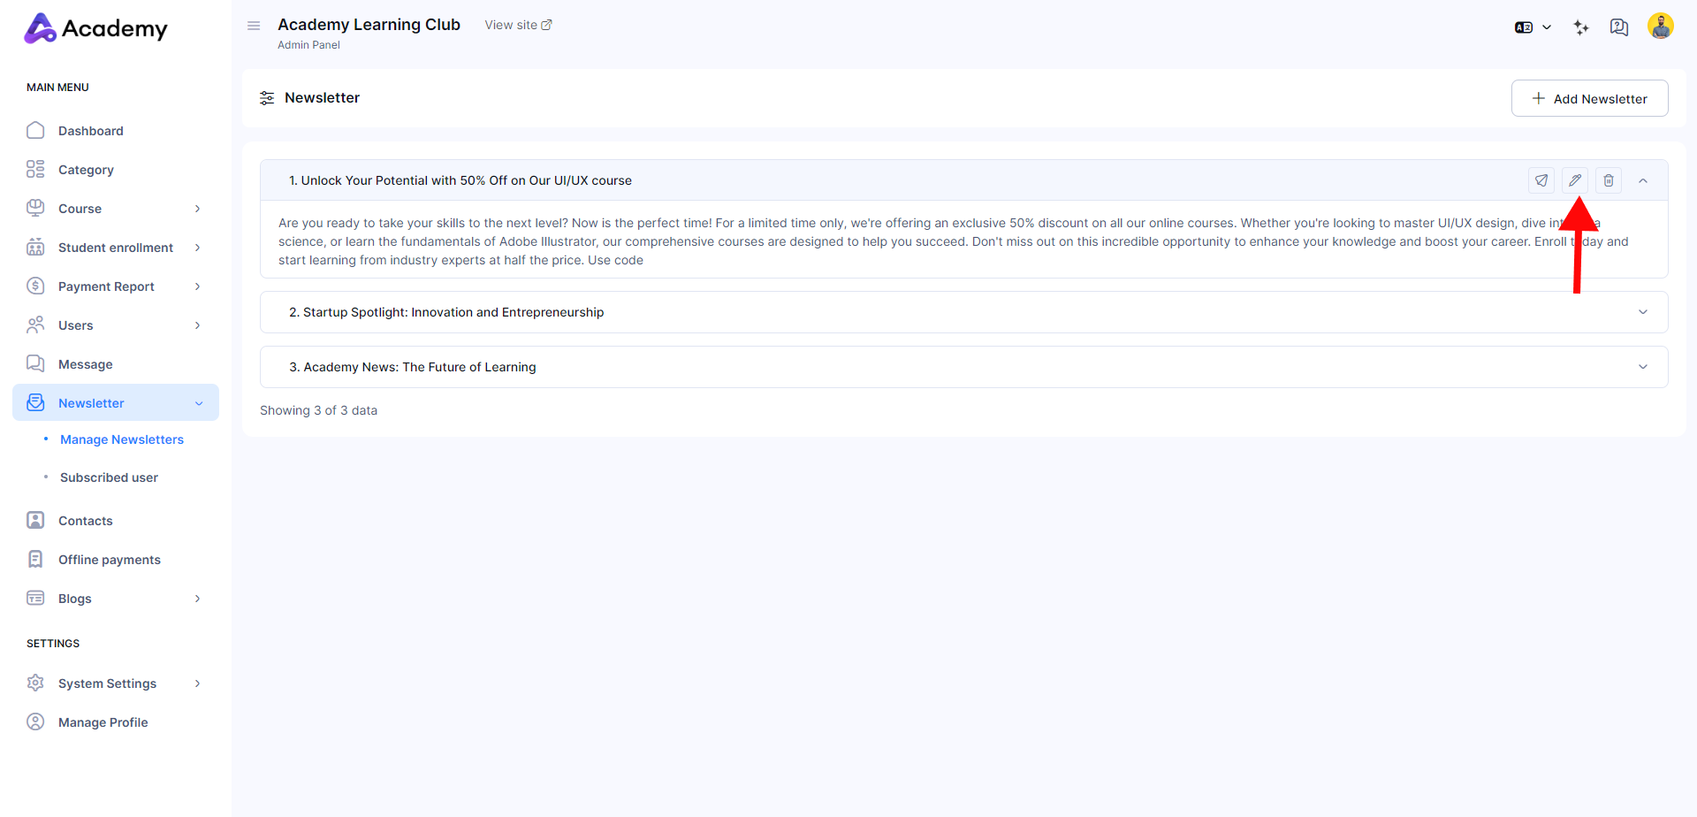This screenshot has width=1697, height=817.
Task: Delete the first newsletter using trash icon
Action: pyautogui.click(x=1609, y=180)
